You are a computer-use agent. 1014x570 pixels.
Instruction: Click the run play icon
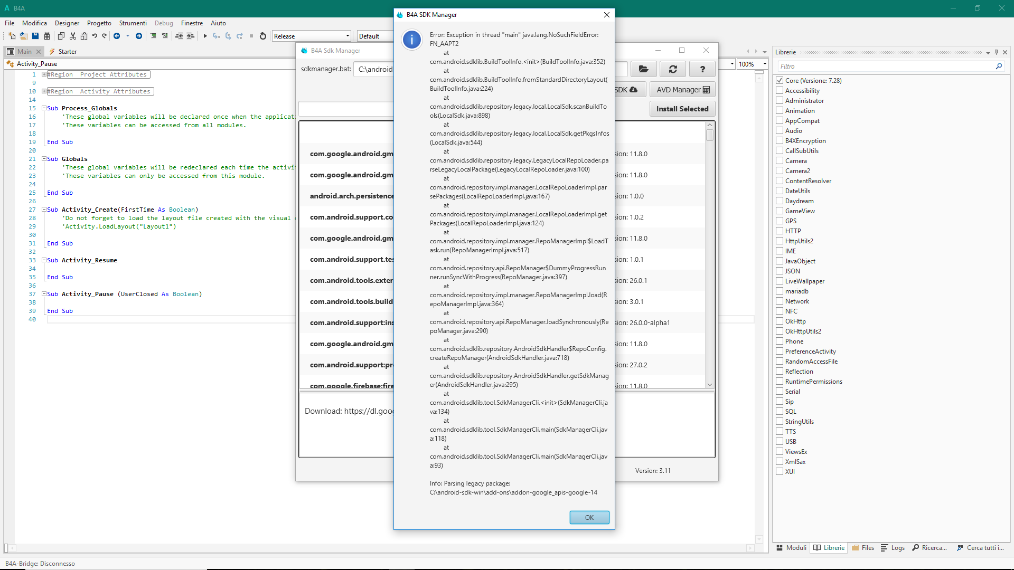205,36
